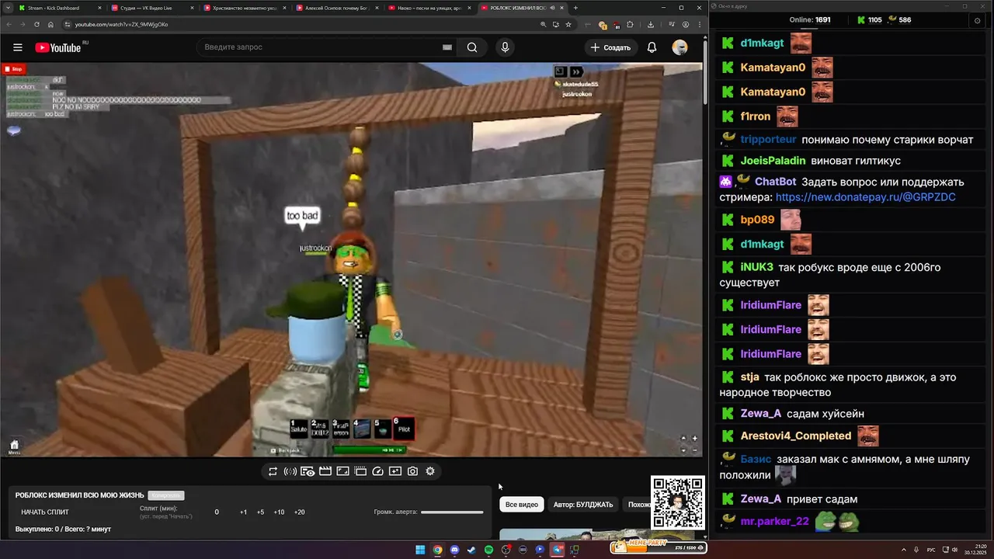Go back in Chrome history
The height and width of the screenshot is (559, 994).
pos(9,24)
